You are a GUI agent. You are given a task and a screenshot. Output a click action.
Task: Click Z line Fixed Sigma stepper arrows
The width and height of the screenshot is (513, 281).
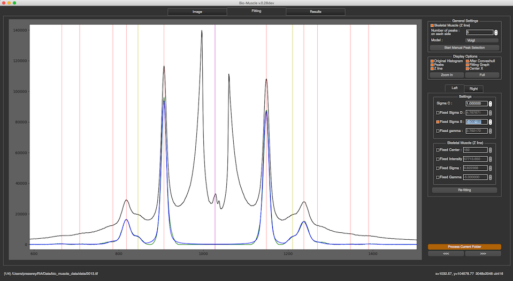click(x=490, y=168)
